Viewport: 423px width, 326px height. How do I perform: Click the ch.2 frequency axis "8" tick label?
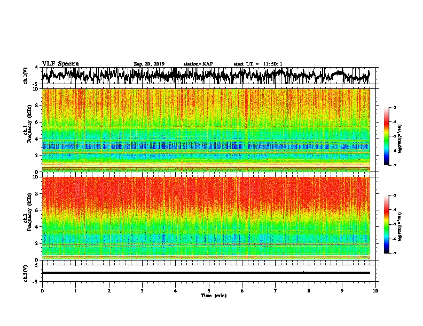(38, 194)
